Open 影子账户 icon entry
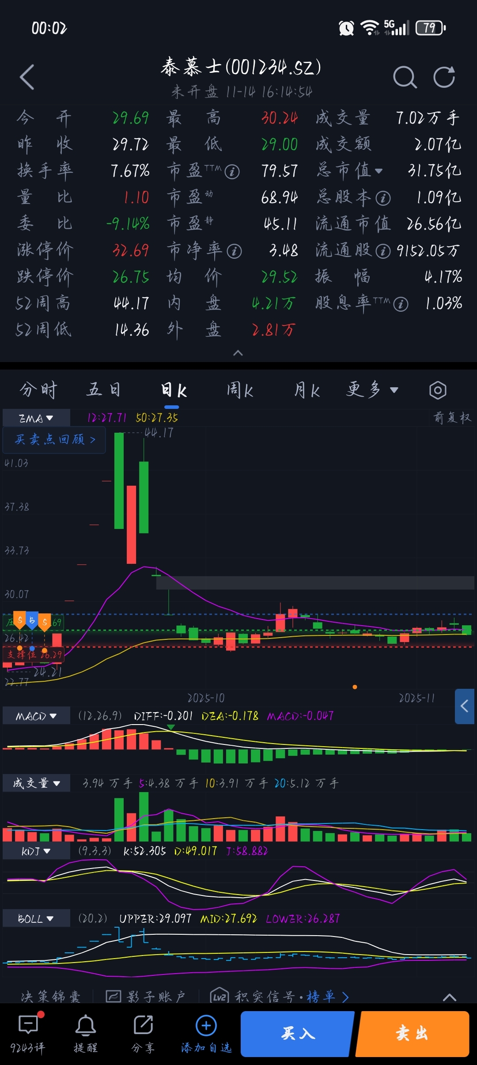This screenshot has width=477, height=1065. [x=114, y=996]
